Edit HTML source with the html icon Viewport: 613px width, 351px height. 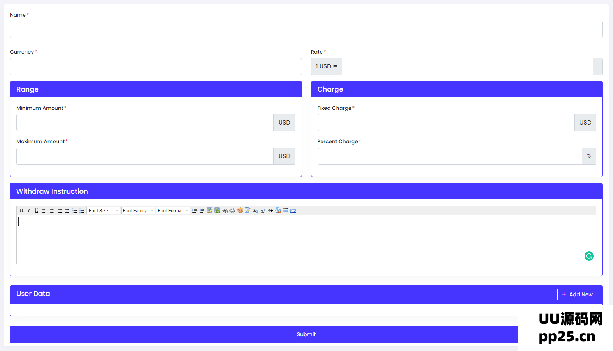click(293, 210)
